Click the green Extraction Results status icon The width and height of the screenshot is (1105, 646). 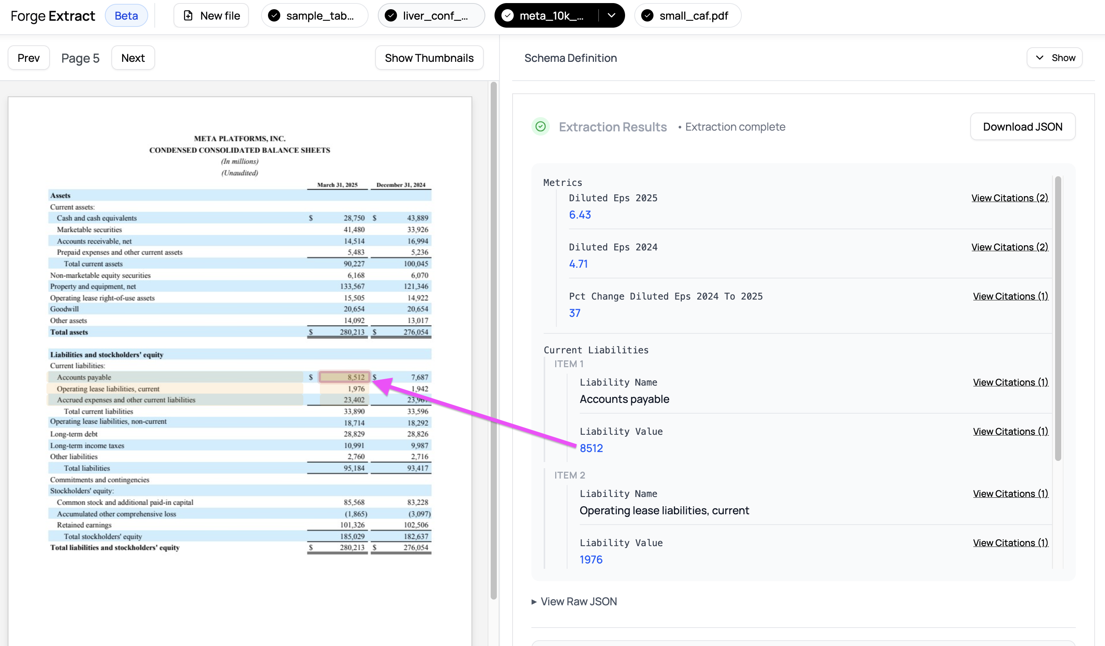pyautogui.click(x=541, y=127)
